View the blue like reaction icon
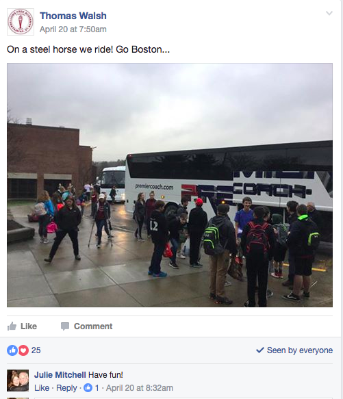 tap(12, 350)
